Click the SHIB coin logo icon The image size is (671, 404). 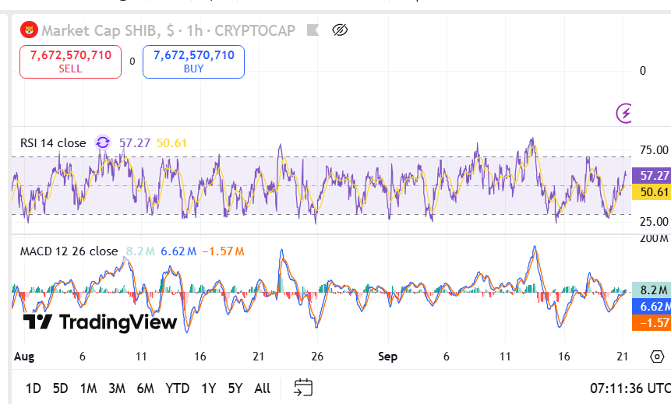click(30, 30)
